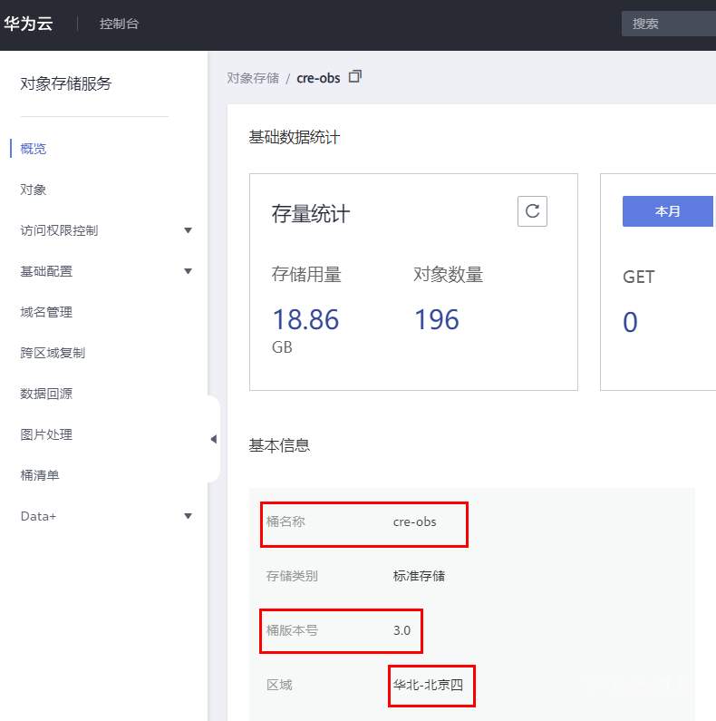This screenshot has height=721, width=716.
Task: Click the cre-obs breadcrumb name
Action: (x=318, y=78)
